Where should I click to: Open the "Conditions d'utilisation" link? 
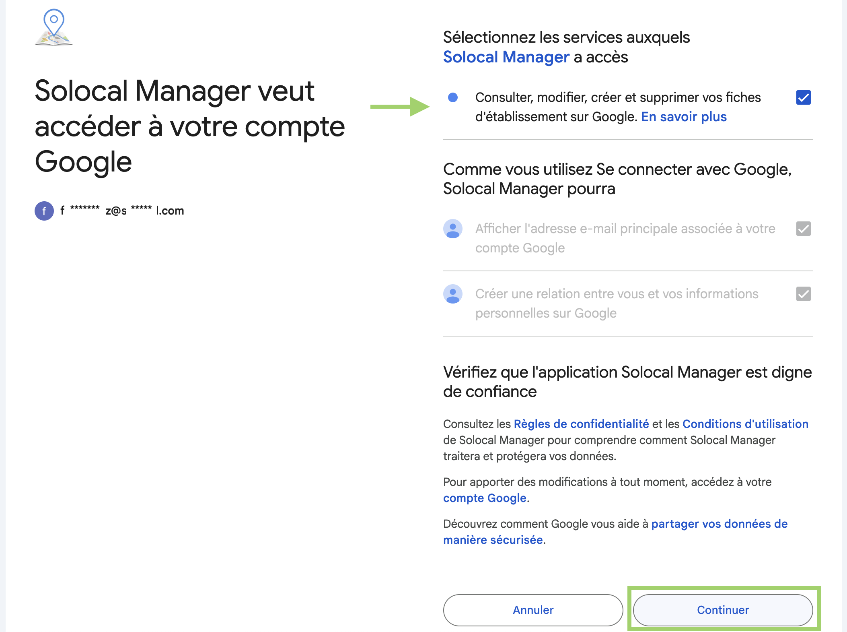745,424
